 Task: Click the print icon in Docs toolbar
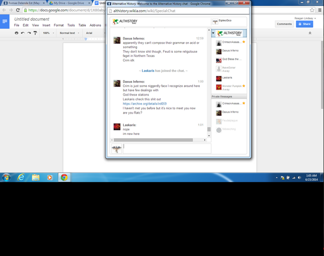(x=17, y=33)
